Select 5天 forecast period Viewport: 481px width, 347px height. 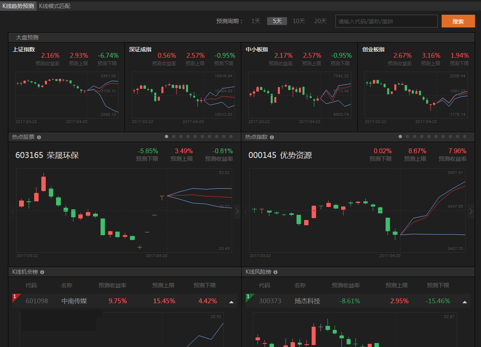click(x=277, y=21)
